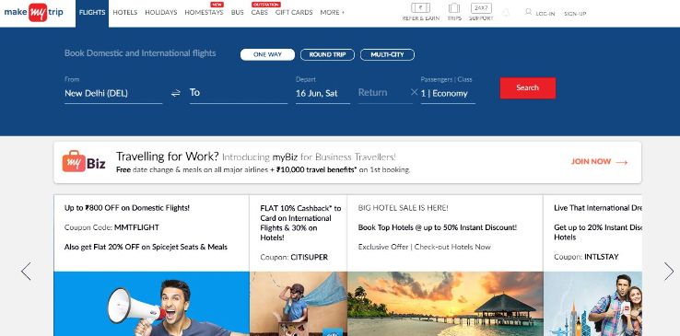
Task: Click the JOIN NOW link
Action: 599,161
